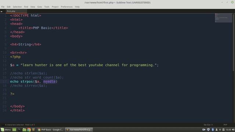Toggle the side bar icon in status bar
This screenshot has width=235, height=132.
tap(3, 125)
